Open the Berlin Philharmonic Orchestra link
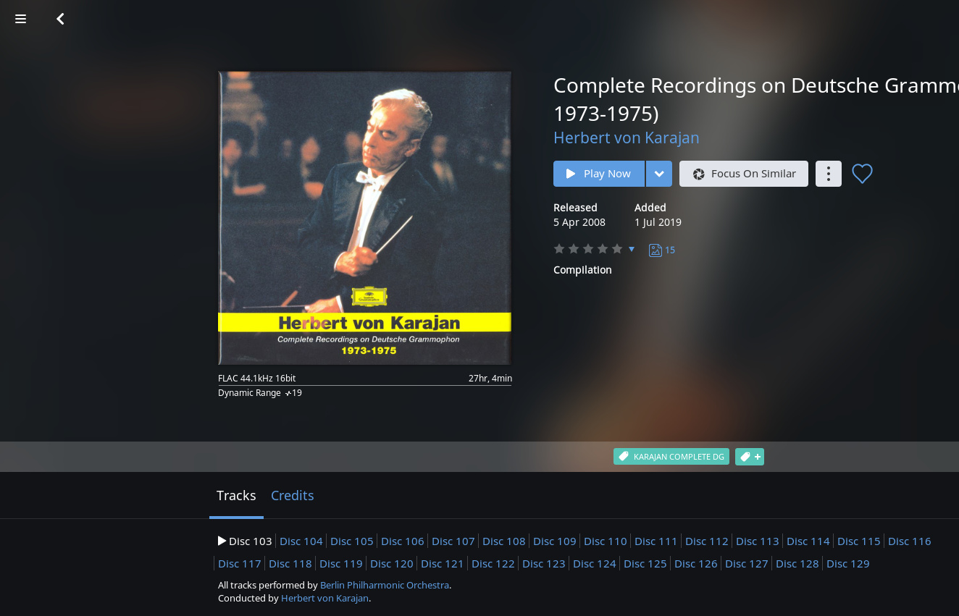This screenshot has height=616, width=959. click(385, 585)
